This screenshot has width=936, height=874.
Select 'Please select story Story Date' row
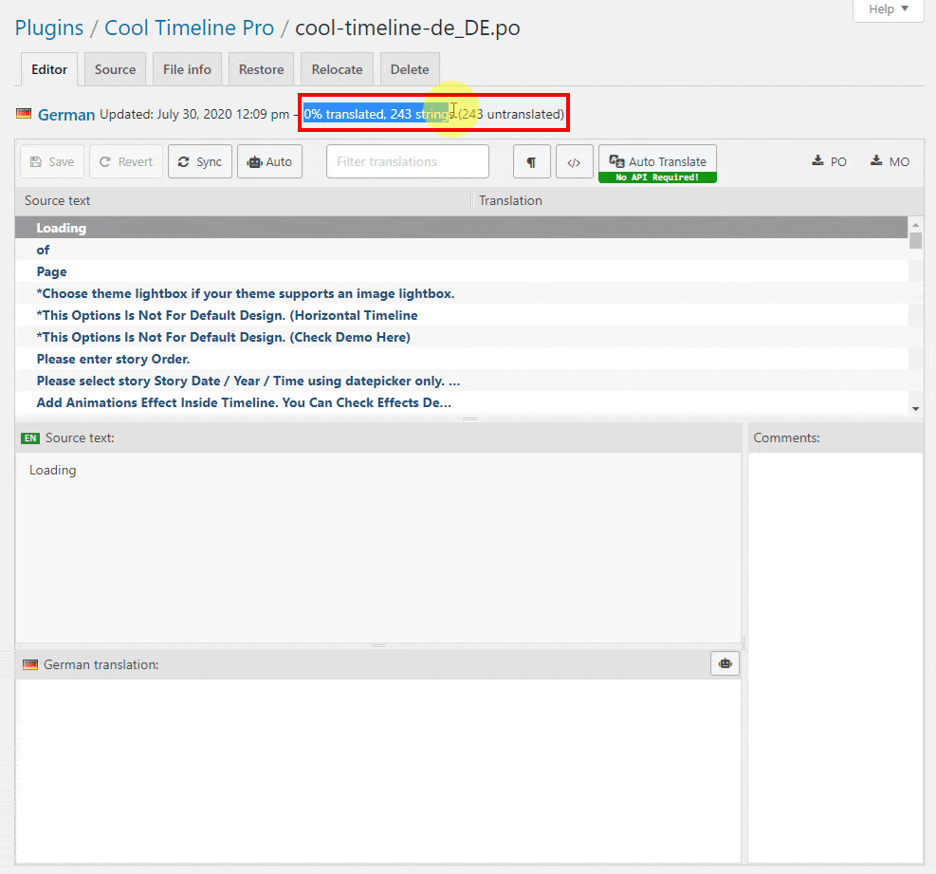[461, 381]
